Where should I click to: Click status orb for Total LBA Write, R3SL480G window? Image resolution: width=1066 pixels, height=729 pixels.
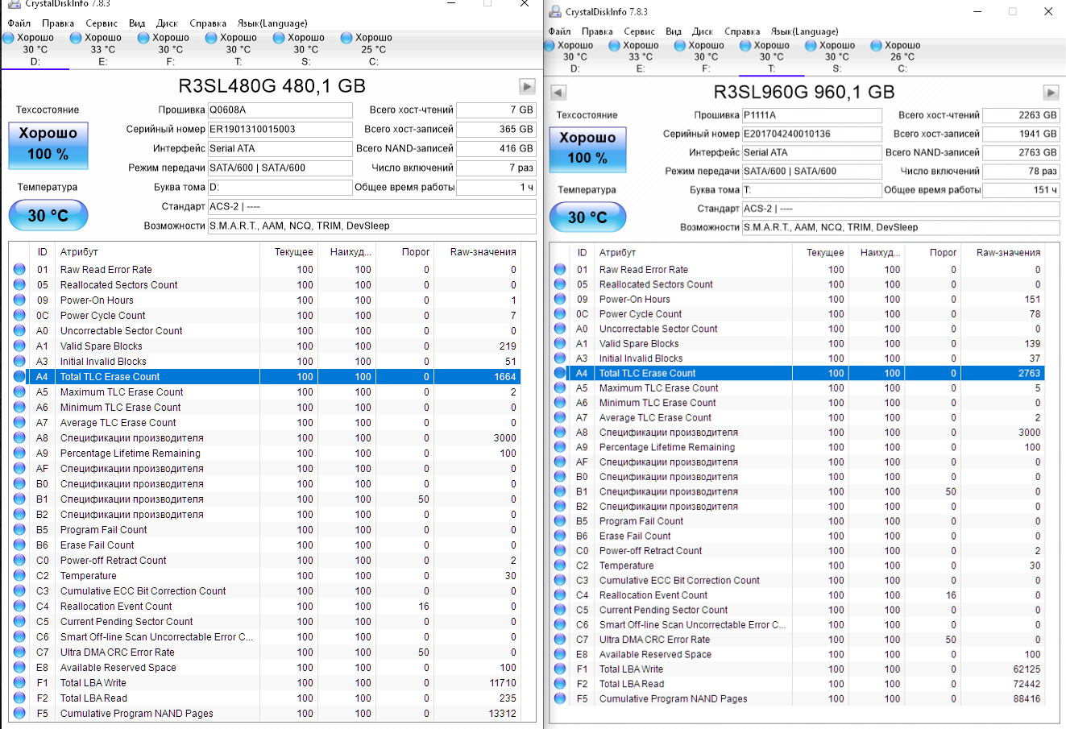coord(19,683)
